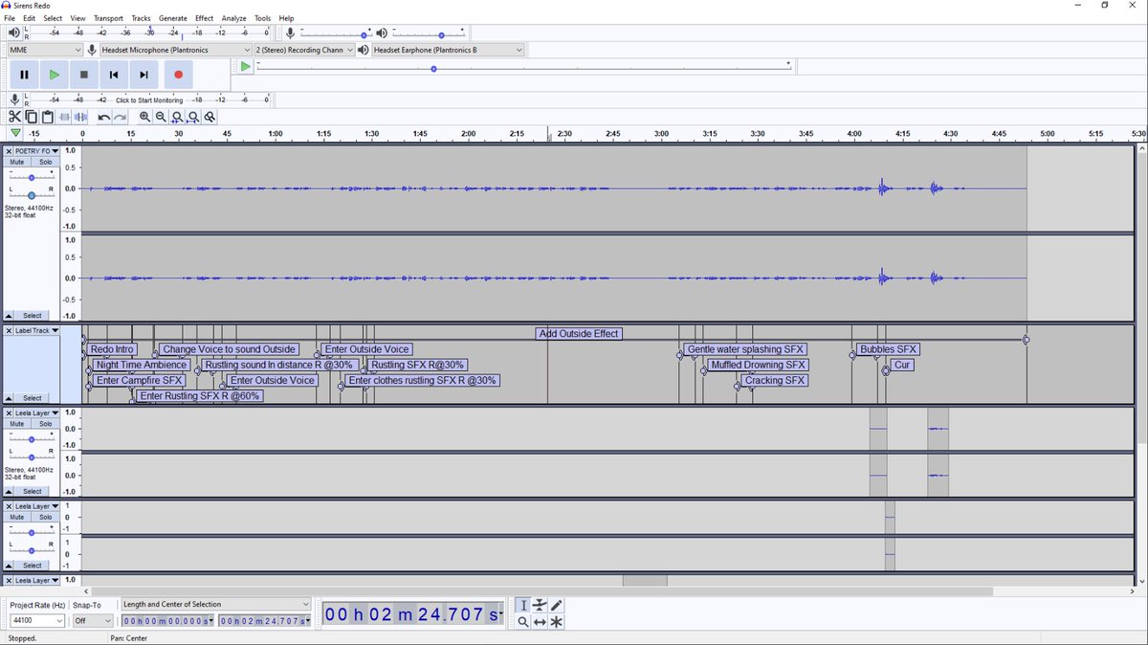Fit project to width zoom icon
This screenshot has width=1148, height=645.
coord(193,117)
